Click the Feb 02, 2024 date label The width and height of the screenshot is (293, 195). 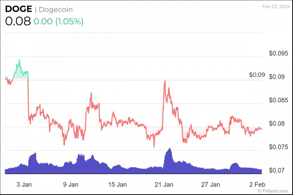pyautogui.click(x=276, y=7)
